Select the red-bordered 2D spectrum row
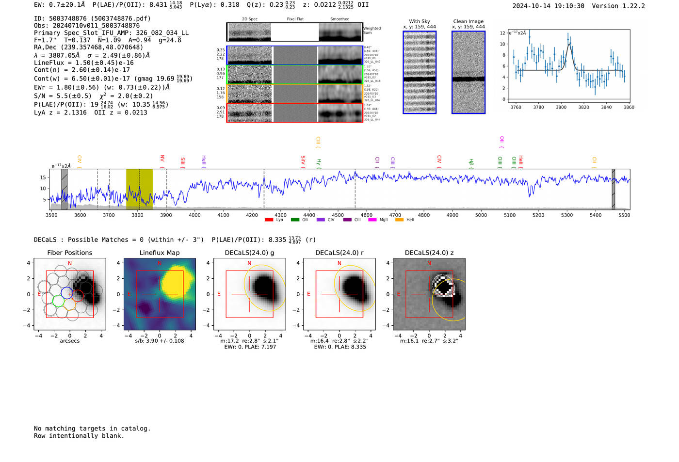Viewport: 679px width, 462px height. point(295,113)
